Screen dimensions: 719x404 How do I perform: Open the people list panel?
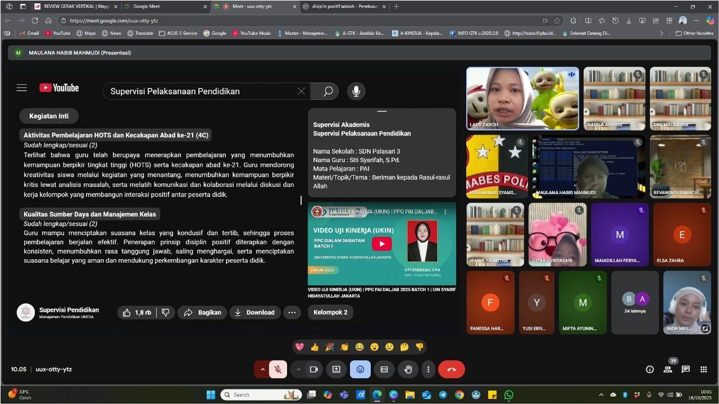(667, 369)
